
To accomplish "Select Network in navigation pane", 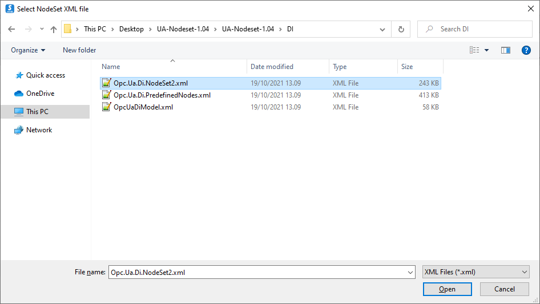I will pos(39,130).
